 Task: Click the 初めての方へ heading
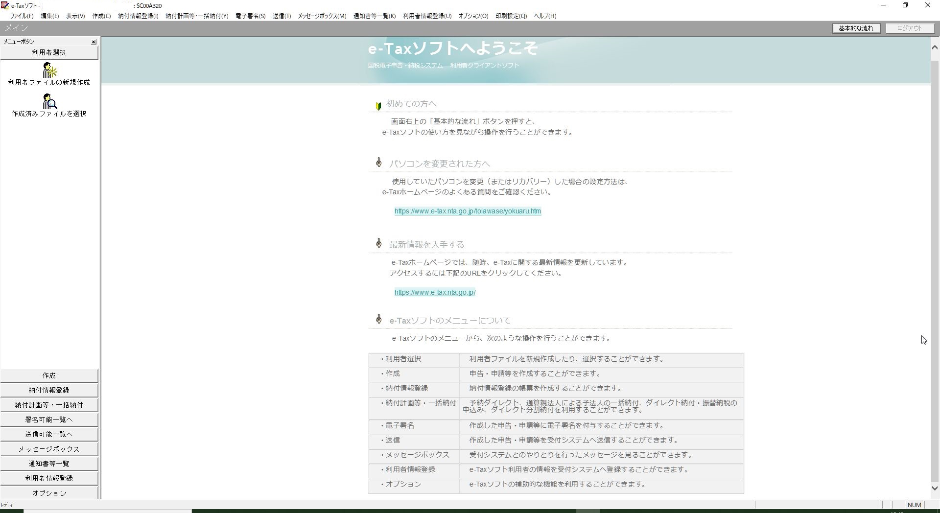pyautogui.click(x=411, y=104)
